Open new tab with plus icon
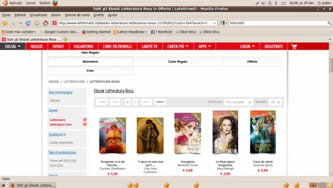Viewport: 333px width, 188px height. click(x=66, y=39)
